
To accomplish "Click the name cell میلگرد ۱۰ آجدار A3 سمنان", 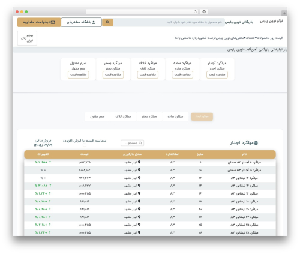I will point(244,170).
